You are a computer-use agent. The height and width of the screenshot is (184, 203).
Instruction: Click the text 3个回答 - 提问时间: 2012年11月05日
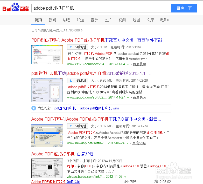click(x=95, y=161)
